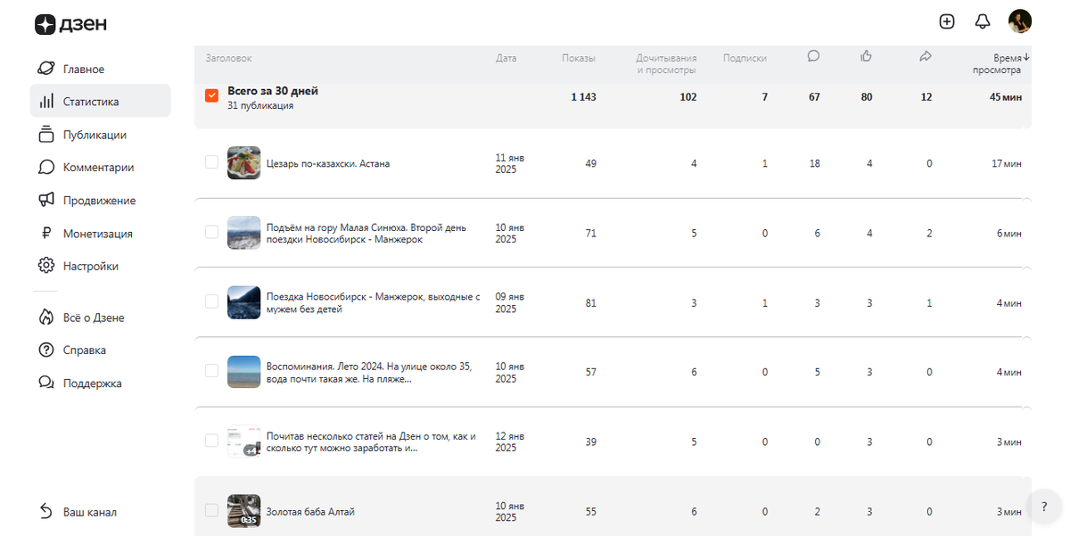Sort by the 'Дата' column header
1070x536 pixels.
tap(506, 58)
